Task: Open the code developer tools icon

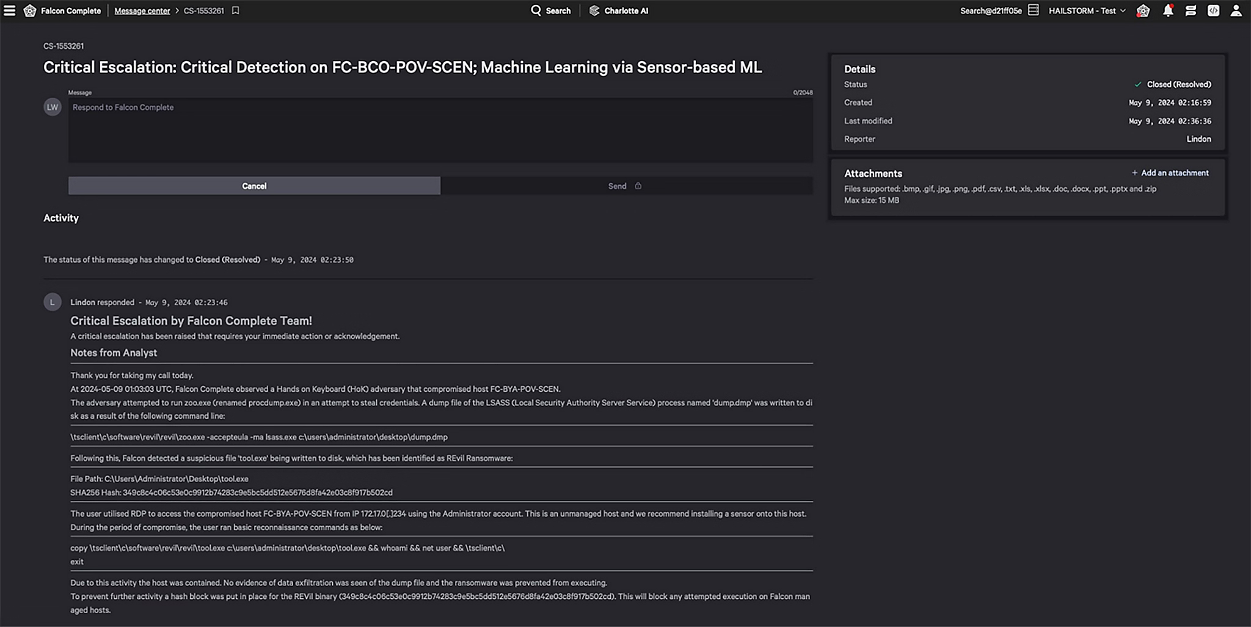Action: tap(1213, 10)
